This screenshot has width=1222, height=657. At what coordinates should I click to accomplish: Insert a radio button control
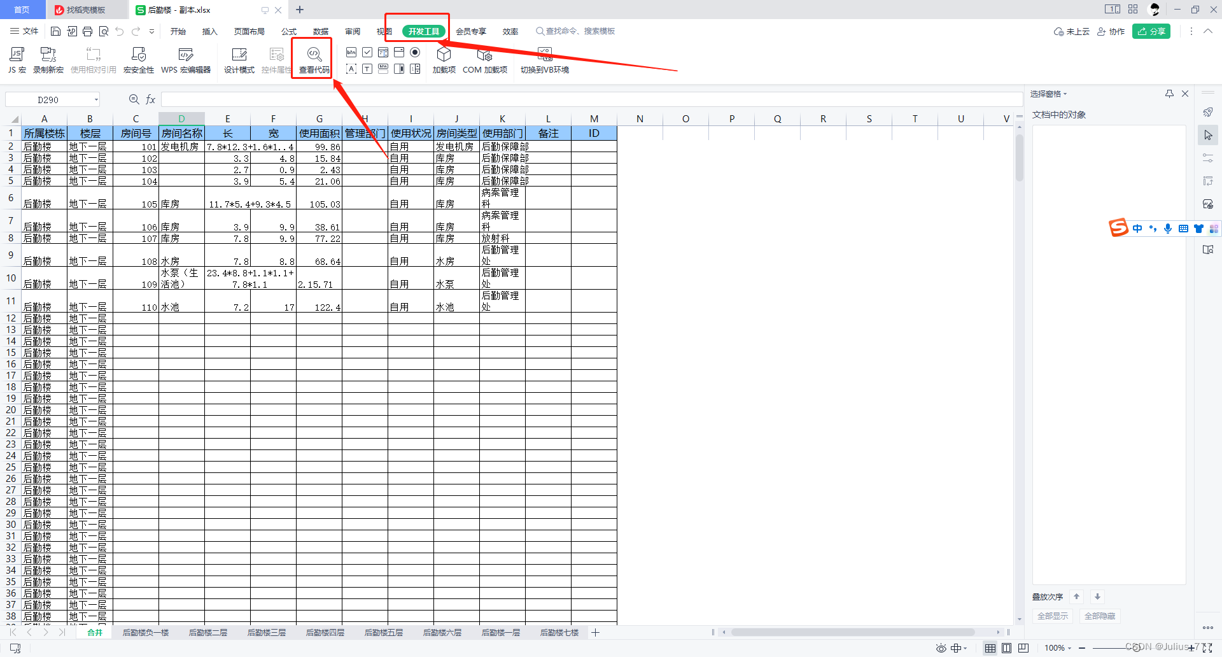click(415, 52)
